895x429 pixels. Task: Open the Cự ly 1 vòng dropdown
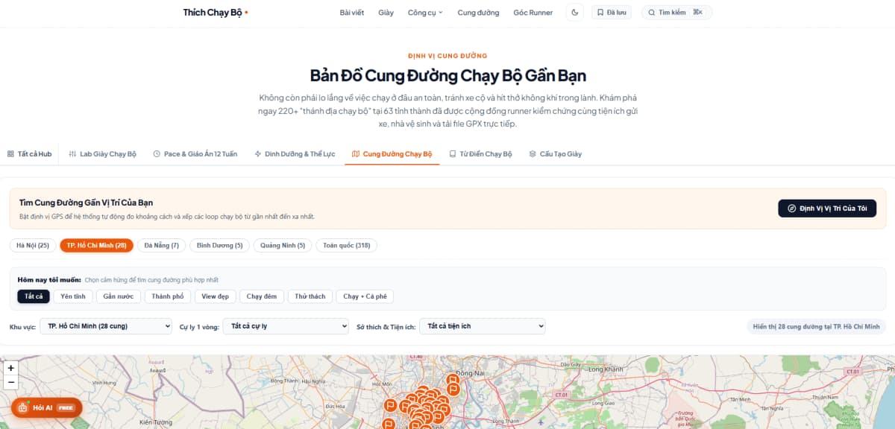tap(286, 326)
